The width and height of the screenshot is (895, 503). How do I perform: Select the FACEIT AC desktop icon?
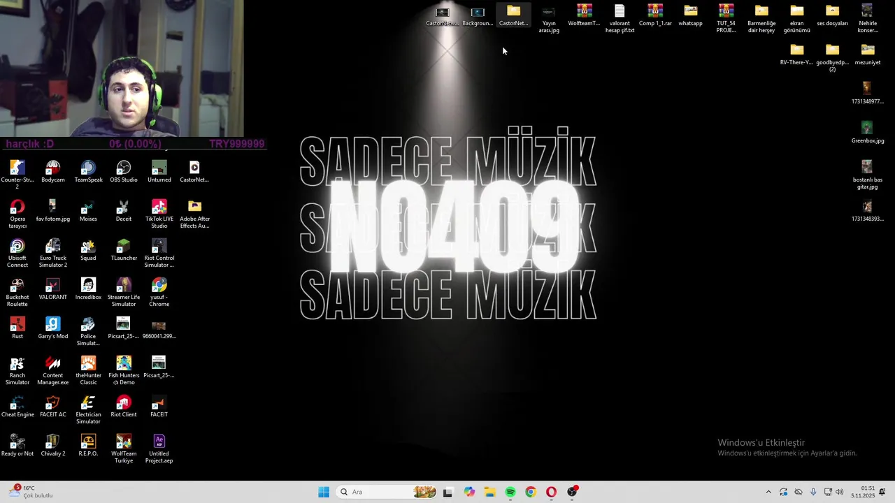point(53,407)
